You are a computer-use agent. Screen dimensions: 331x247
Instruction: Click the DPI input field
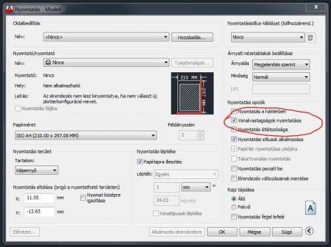point(281,89)
